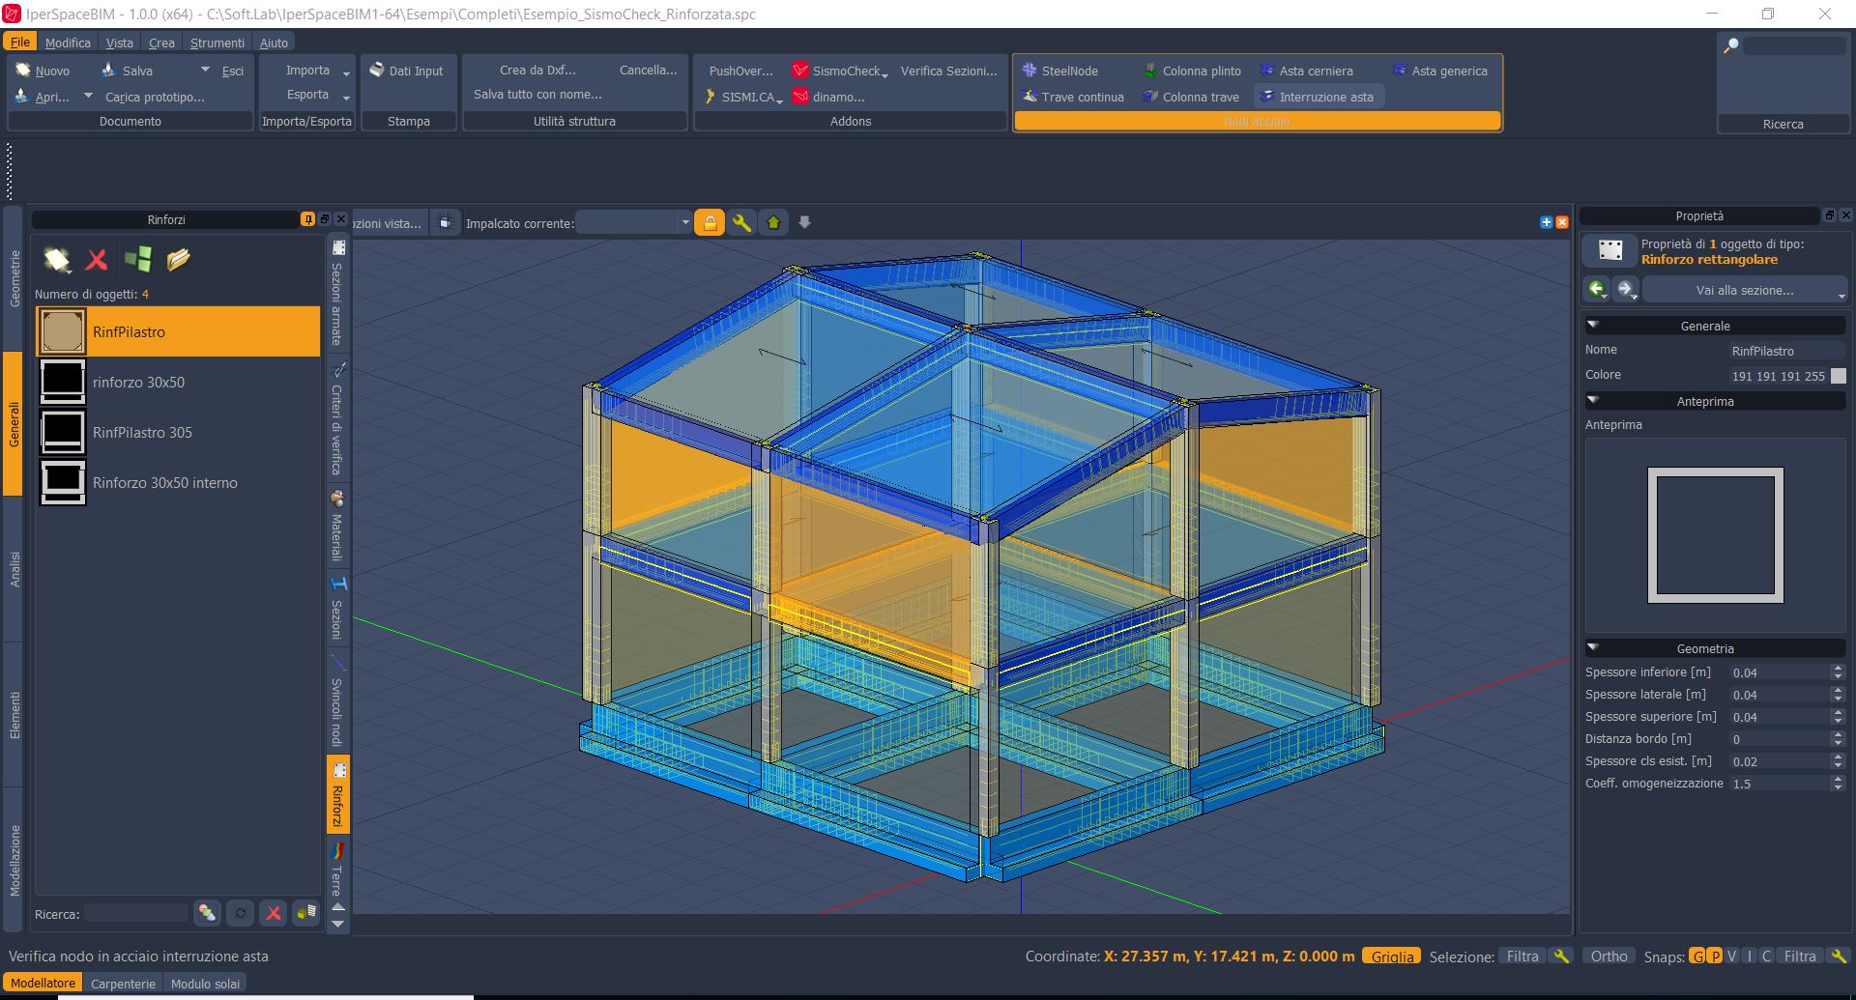Viewport: 1856px width, 1000px height.
Task: Toggle the Griglia grid button
Action: (1392, 957)
